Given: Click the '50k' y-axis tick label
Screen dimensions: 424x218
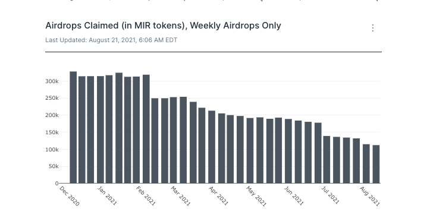Looking at the screenshot, I should pos(54,166).
